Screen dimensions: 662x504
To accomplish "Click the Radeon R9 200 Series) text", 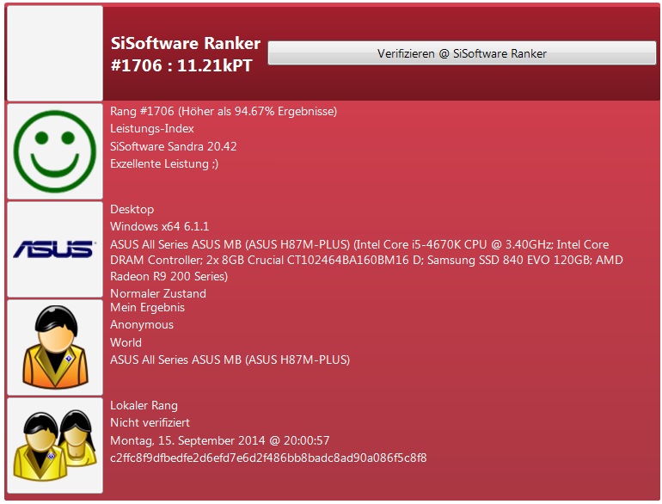I will click(x=169, y=276).
